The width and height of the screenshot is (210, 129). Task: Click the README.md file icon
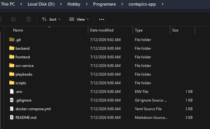click(12, 117)
